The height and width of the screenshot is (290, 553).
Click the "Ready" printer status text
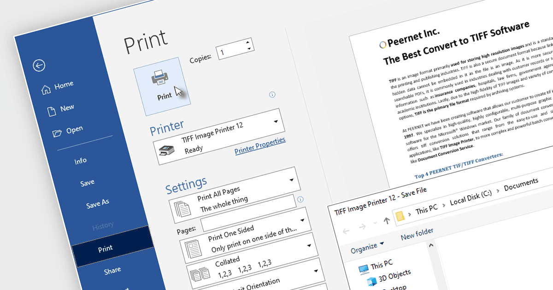point(194,150)
